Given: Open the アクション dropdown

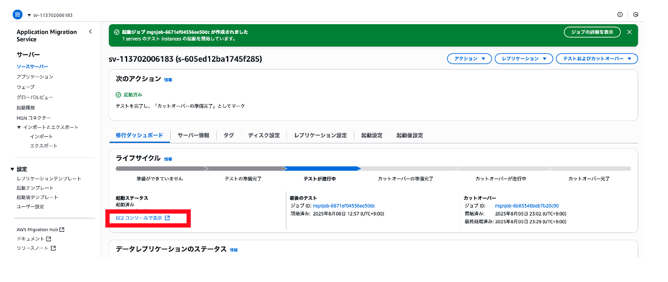Looking at the screenshot, I should click(x=469, y=59).
